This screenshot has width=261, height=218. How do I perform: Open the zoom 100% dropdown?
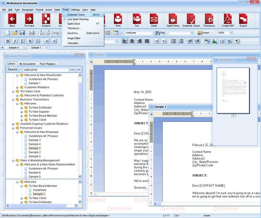[231, 33]
